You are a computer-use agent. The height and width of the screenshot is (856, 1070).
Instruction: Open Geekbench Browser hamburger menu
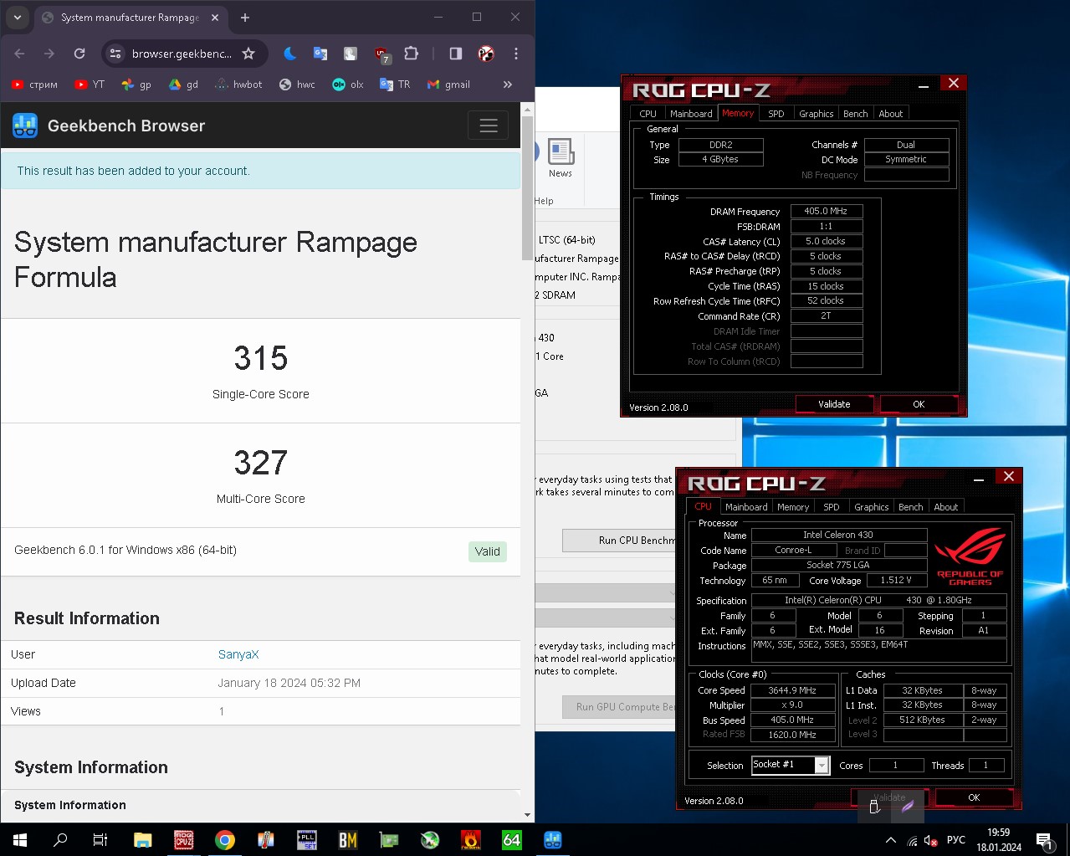point(489,126)
